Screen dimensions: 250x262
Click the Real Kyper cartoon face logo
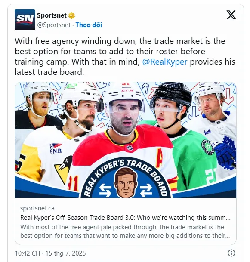coord(126,183)
